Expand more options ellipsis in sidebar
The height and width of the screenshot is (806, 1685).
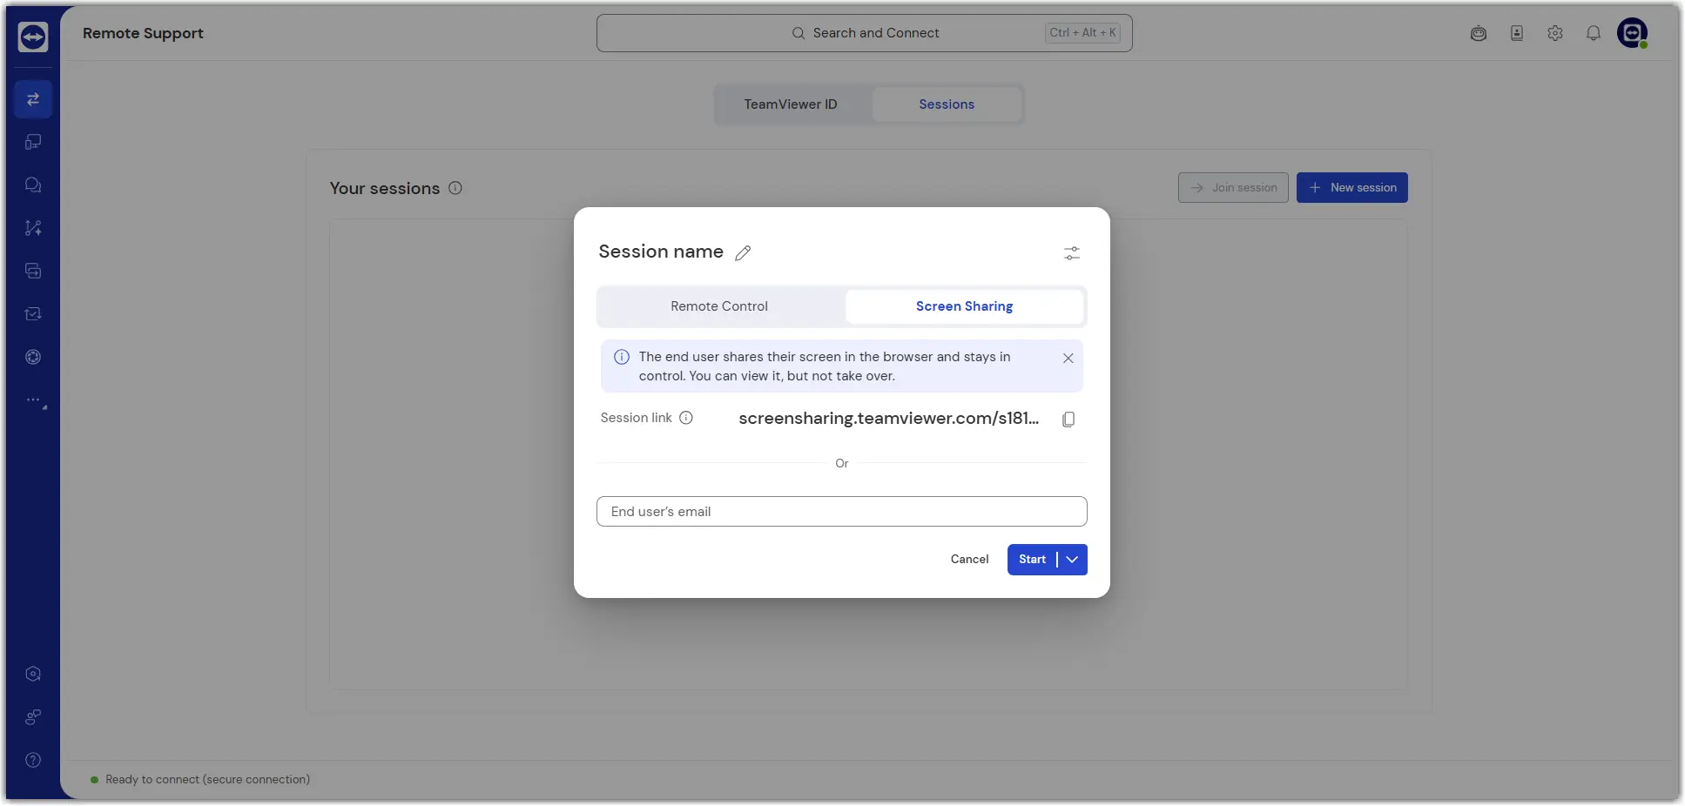coord(35,401)
